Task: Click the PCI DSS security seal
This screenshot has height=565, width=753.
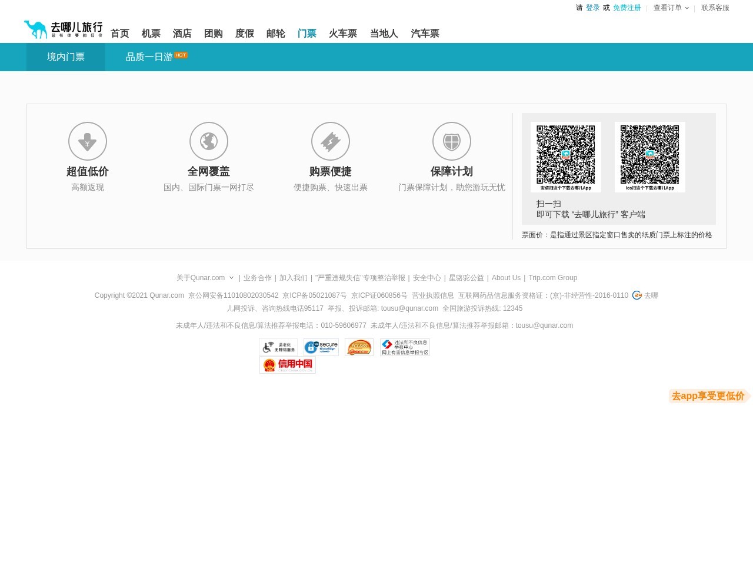Action: click(x=359, y=347)
